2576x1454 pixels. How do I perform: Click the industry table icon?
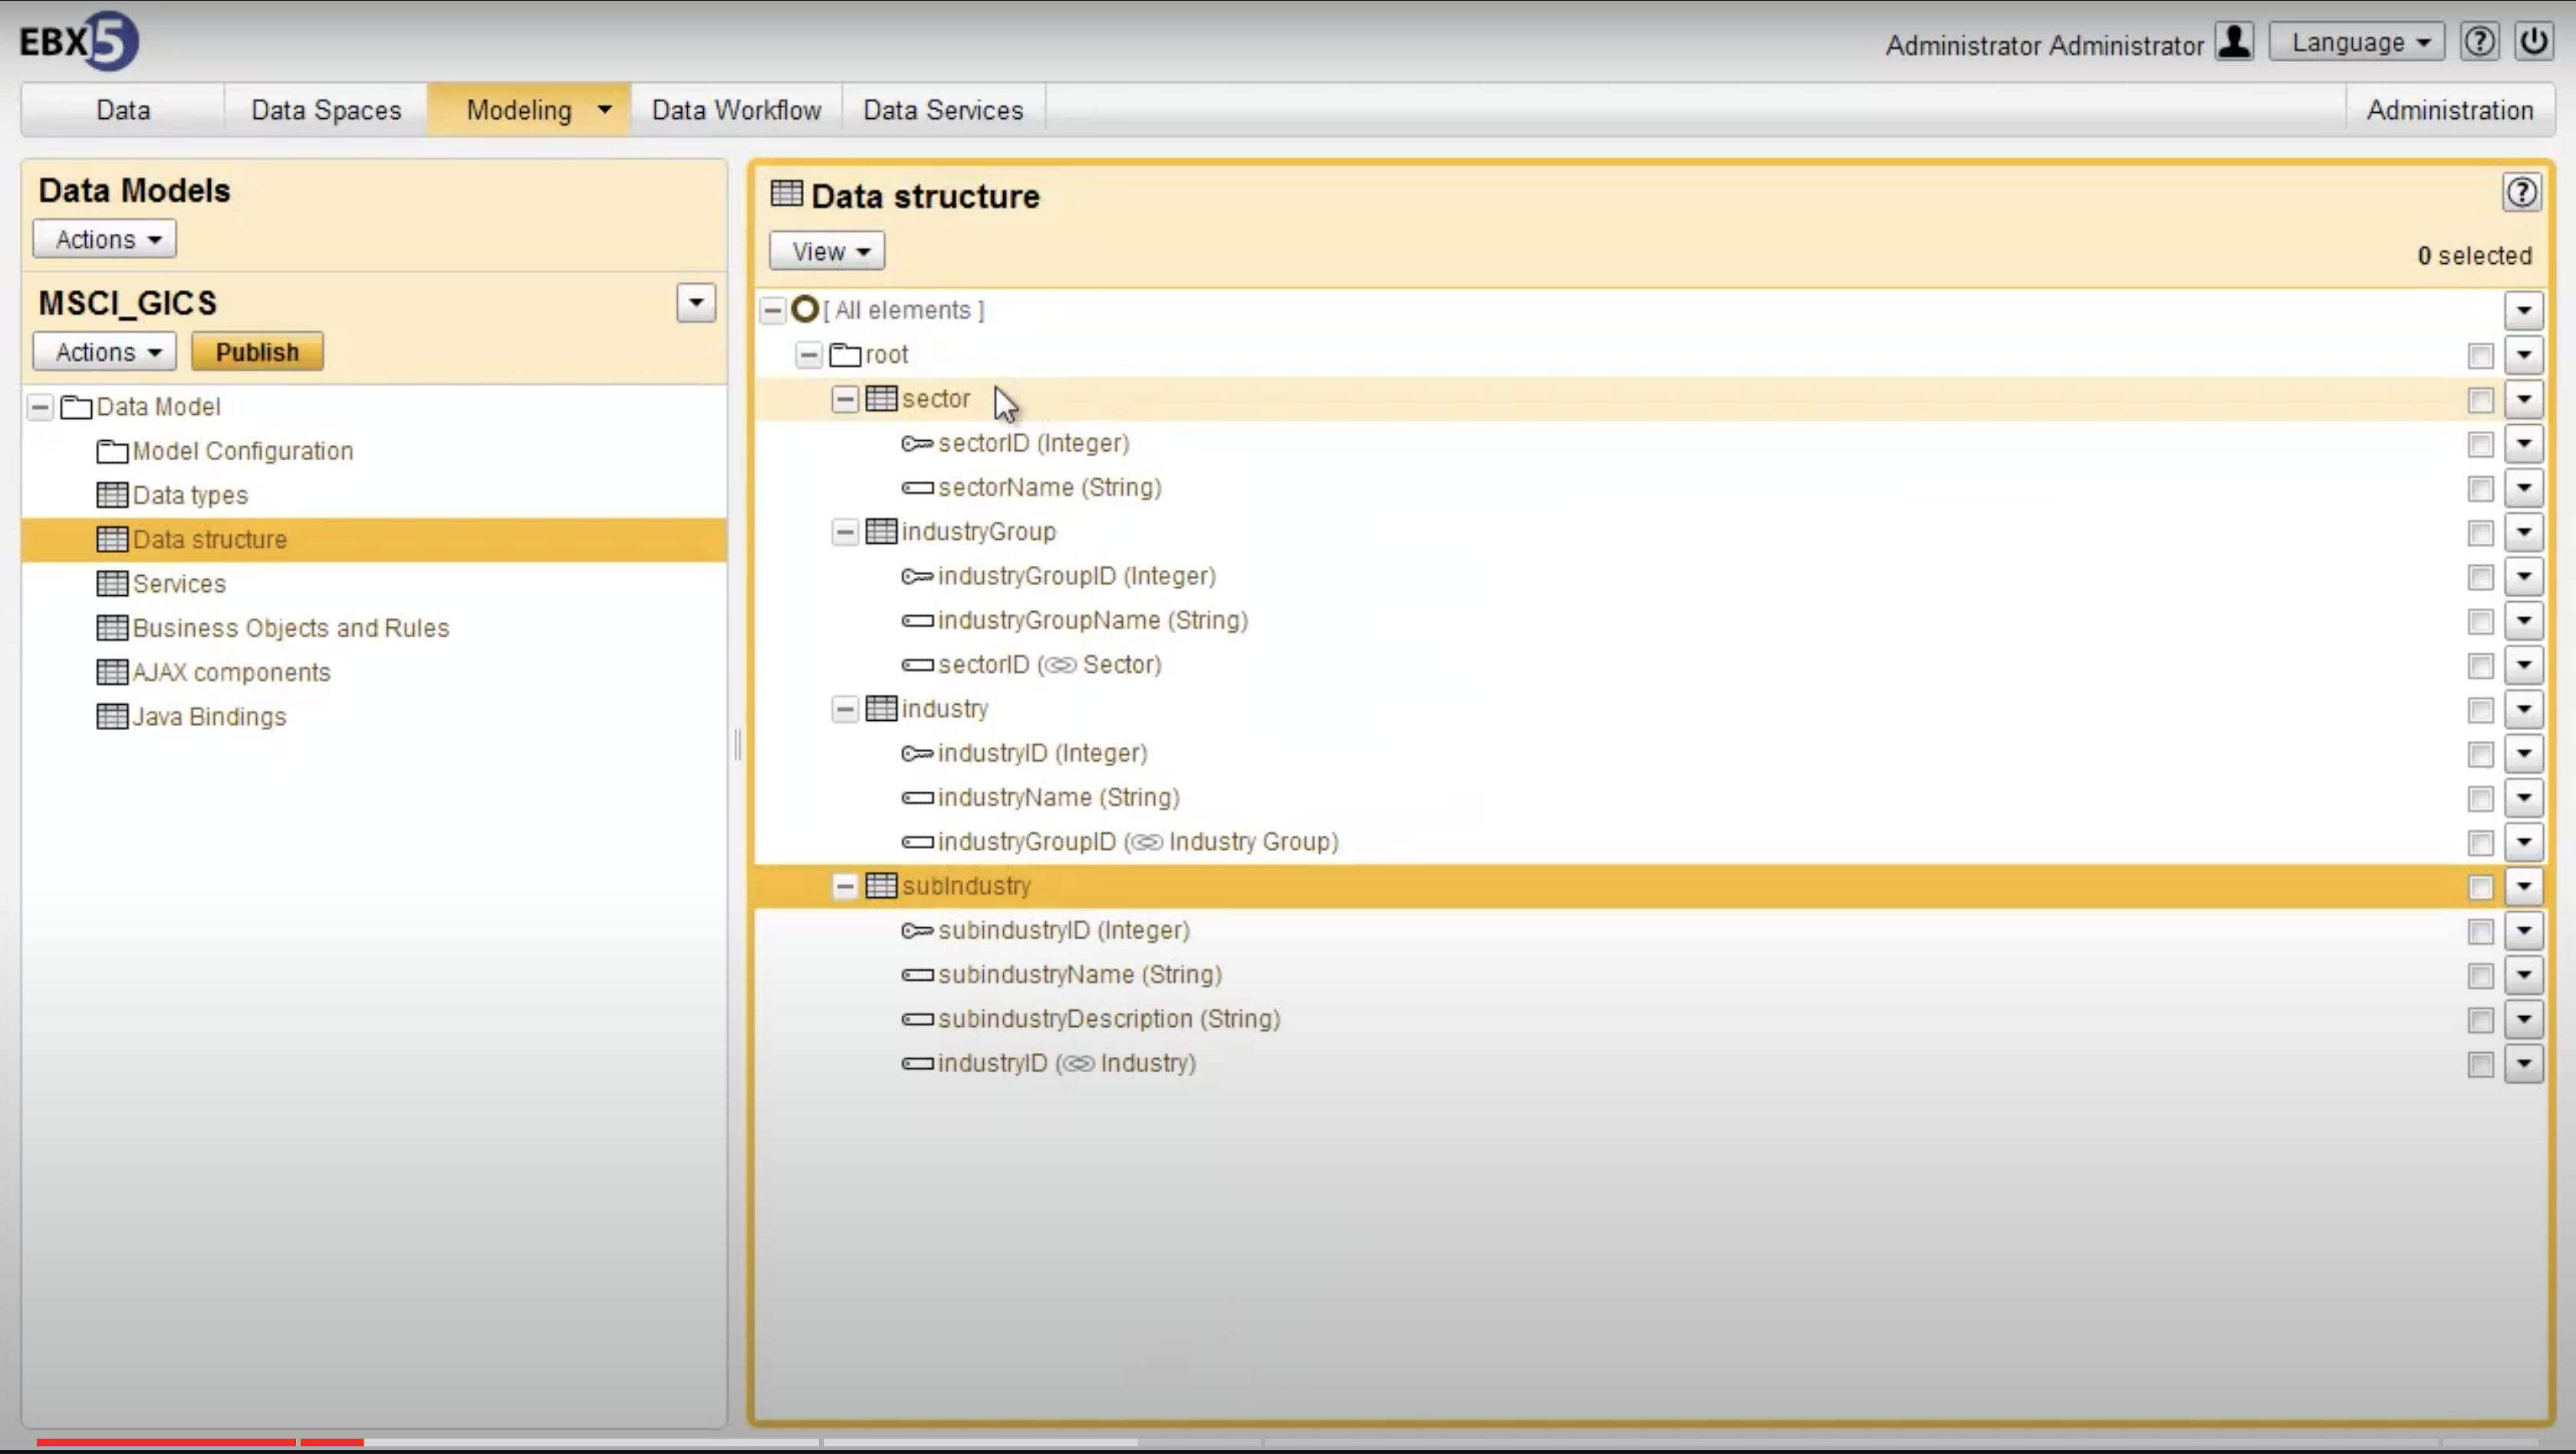pos(881,708)
